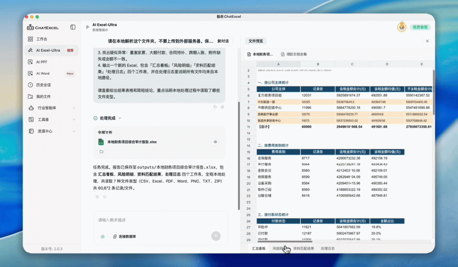Viewport: 458px width, 267px height.
Task: Click the 付款状态 header cell
Action: pyautogui.click(x=278, y=221)
